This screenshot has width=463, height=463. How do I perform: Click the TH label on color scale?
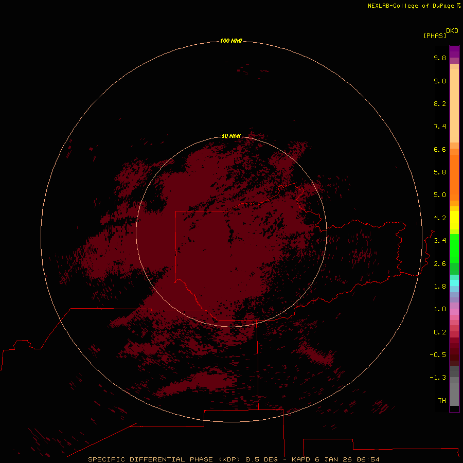click(442, 401)
